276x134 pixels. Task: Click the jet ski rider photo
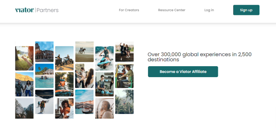point(104,58)
